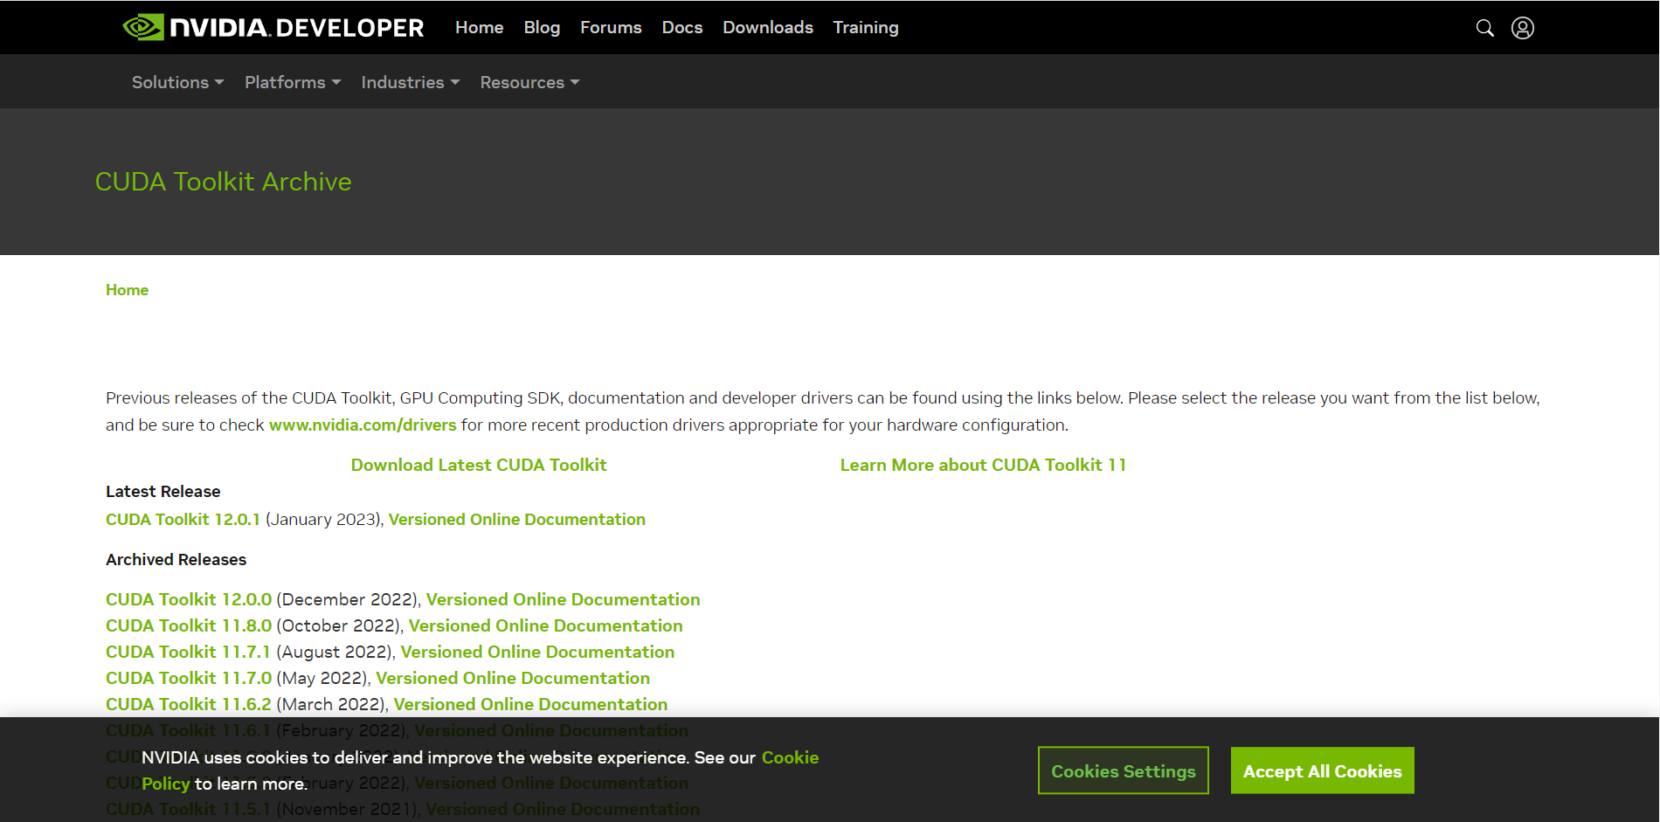Expand the Resources dropdown
This screenshot has height=822, width=1660.
(x=529, y=82)
